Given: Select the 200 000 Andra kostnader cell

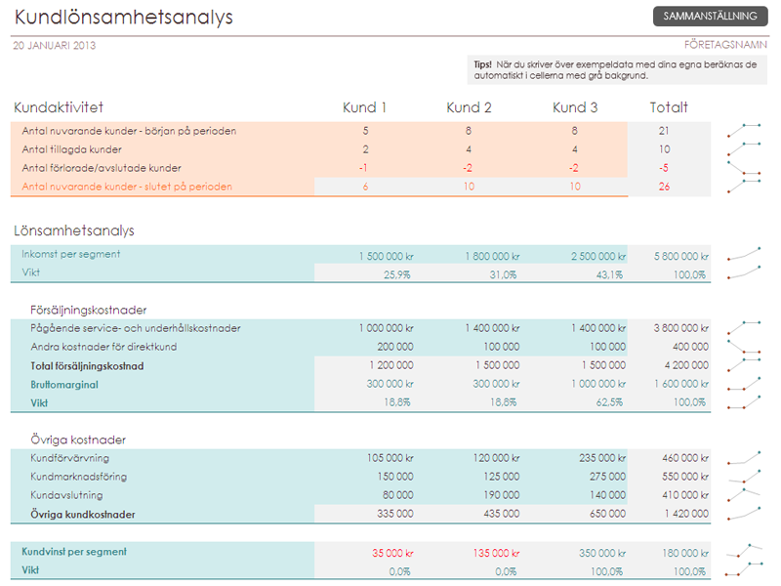Looking at the screenshot, I should pos(395,347).
